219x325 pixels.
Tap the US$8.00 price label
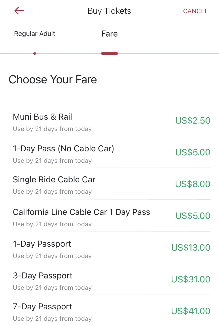193,184
